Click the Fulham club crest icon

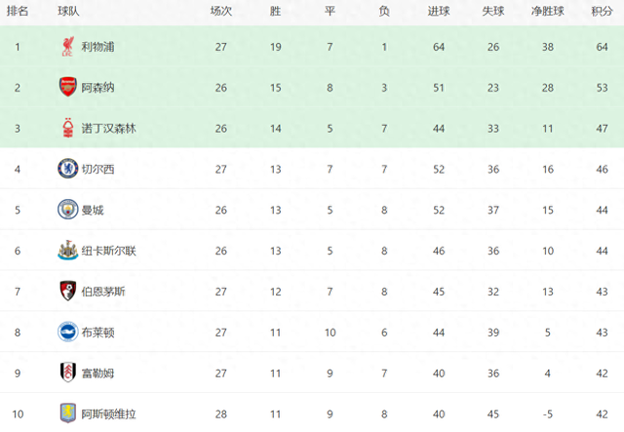click(68, 373)
